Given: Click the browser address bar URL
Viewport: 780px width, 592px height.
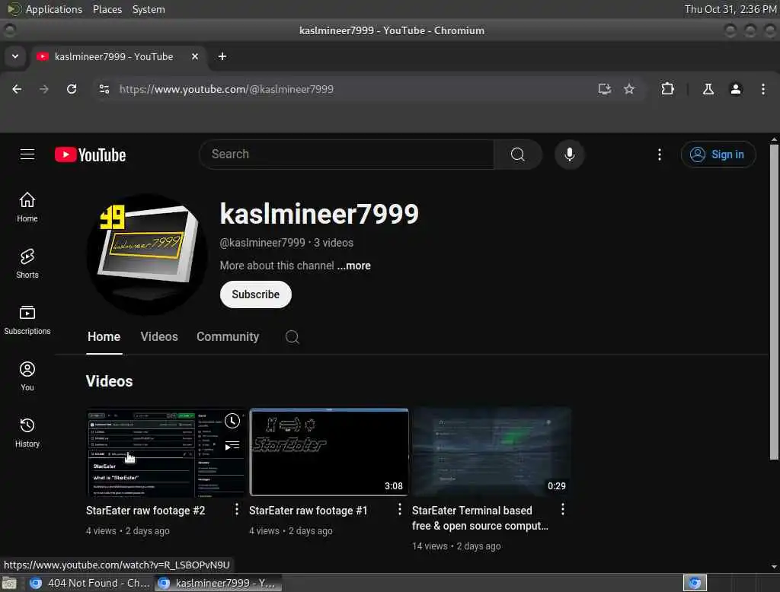Looking at the screenshot, I should [226, 89].
